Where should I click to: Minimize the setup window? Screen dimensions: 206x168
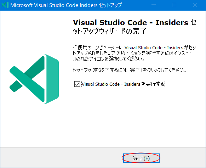[x=154, y=5]
